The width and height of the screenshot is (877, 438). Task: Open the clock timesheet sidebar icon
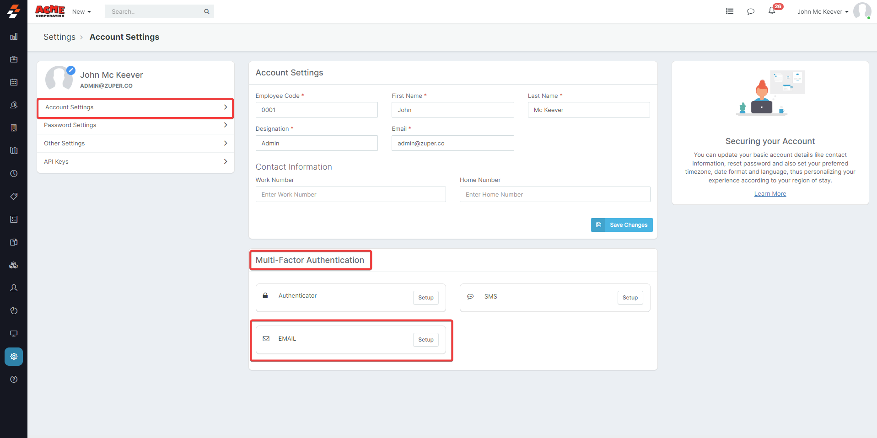point(14,174)
